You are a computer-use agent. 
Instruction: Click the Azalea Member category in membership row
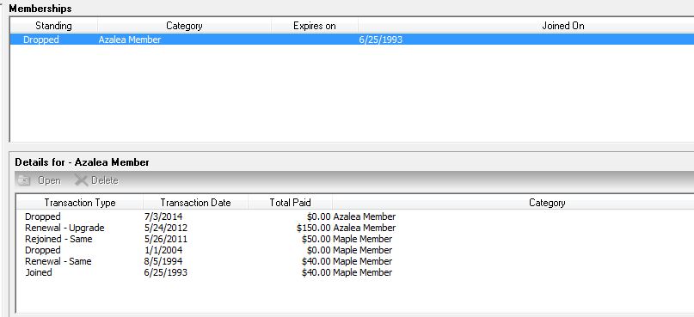(x=130, y=40)
